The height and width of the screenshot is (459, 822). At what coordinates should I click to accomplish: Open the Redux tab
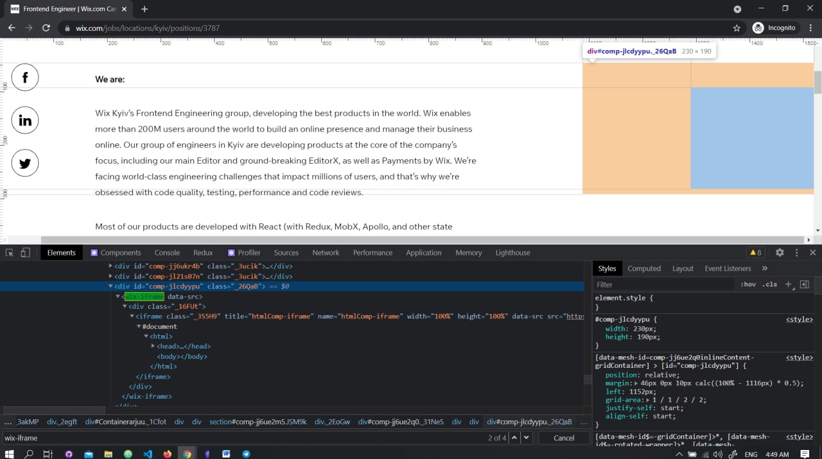point(203,253)
